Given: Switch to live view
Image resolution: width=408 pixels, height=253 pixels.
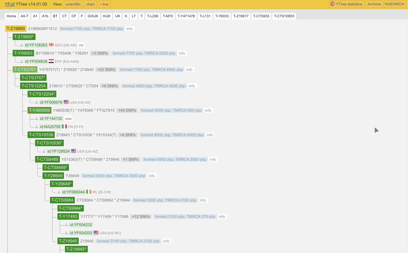Looking at the screenshot, I should click(104, 4).
